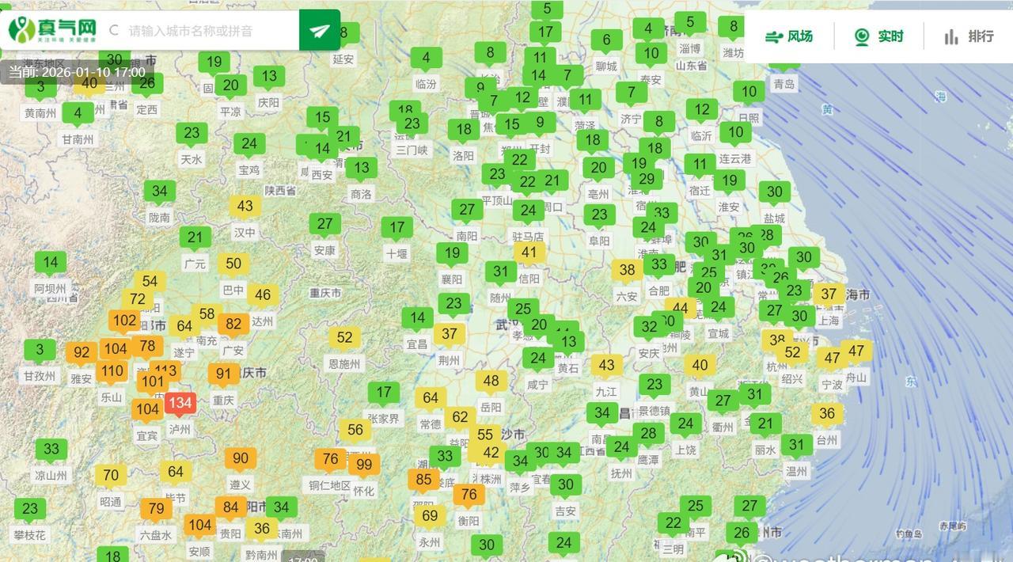1013x562 pixels.
Task: Click the 84 marker above 贵阳
Action: pos(230,508)
